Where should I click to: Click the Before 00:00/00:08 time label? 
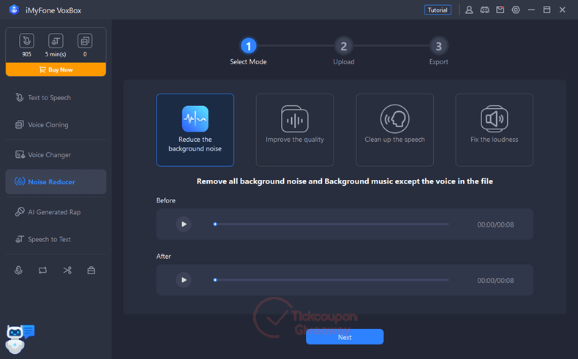click(495, 224)
